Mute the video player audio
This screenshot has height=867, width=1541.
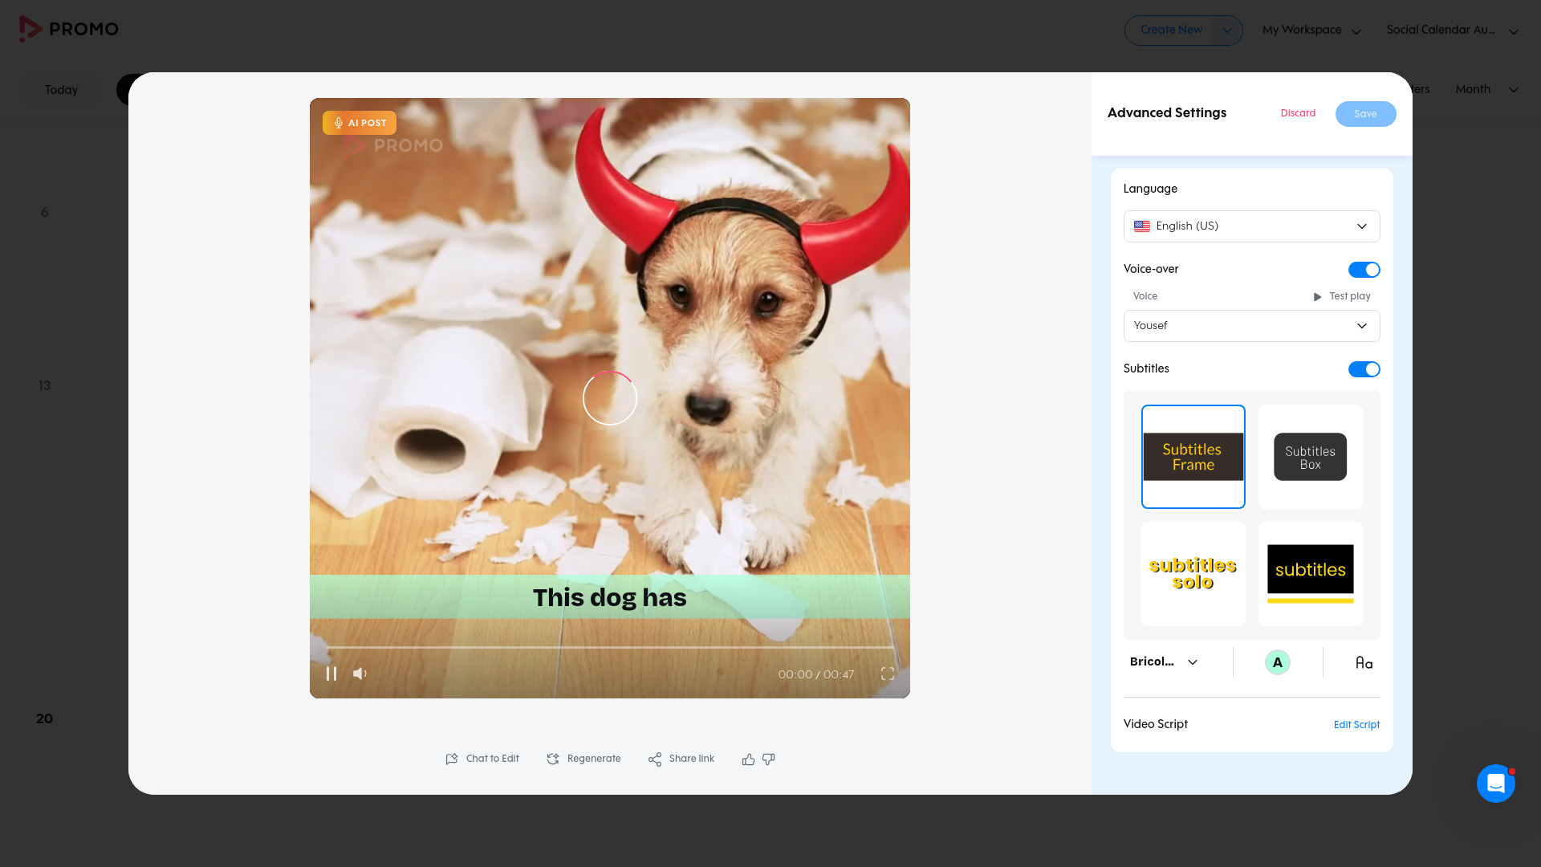pyautogui.click(x=360, y=674)
